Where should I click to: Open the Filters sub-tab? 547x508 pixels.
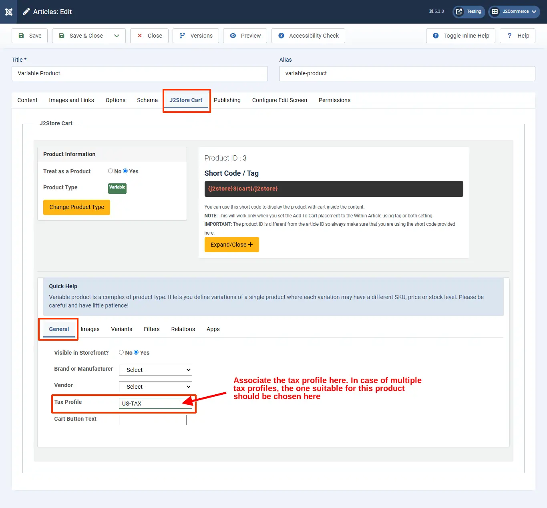point(152,329)
